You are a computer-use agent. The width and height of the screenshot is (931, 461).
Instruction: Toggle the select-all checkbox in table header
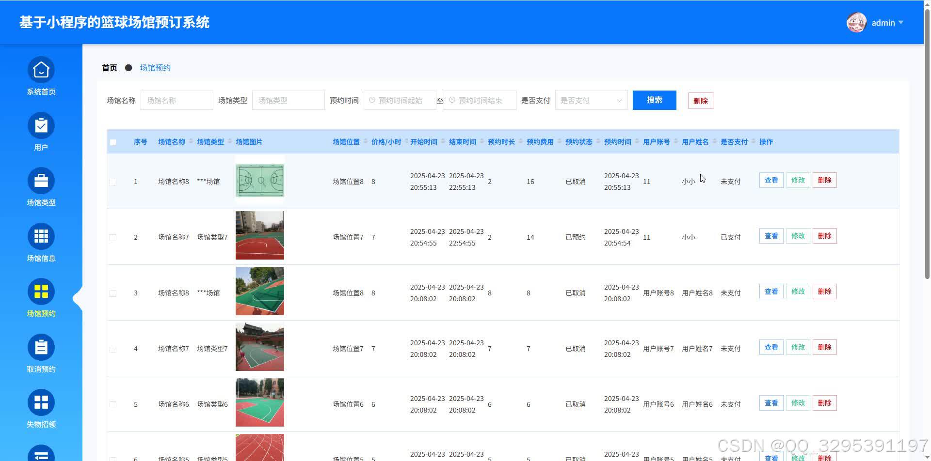coord(113,141)
